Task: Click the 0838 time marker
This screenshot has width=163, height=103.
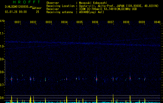Action: [126, 22]
